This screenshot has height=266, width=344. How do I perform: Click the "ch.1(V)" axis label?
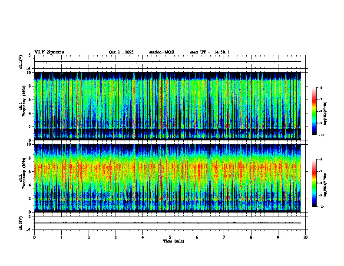20,62
